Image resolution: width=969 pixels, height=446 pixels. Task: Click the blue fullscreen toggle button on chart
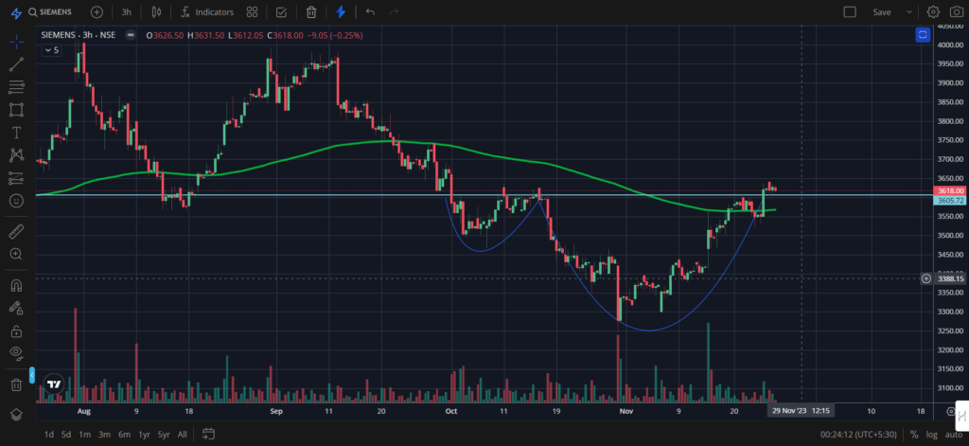923,35
